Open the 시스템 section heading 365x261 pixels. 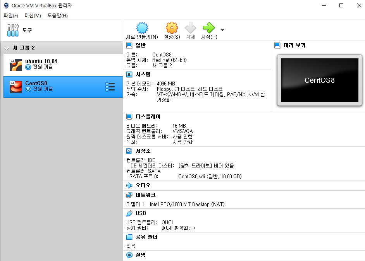pyautogui.click(x=143, y=75)
